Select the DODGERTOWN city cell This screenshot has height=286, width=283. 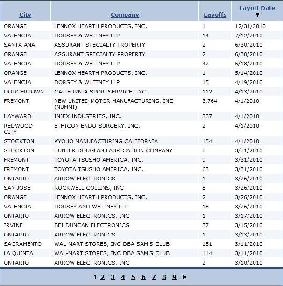(x=24, y=92)
